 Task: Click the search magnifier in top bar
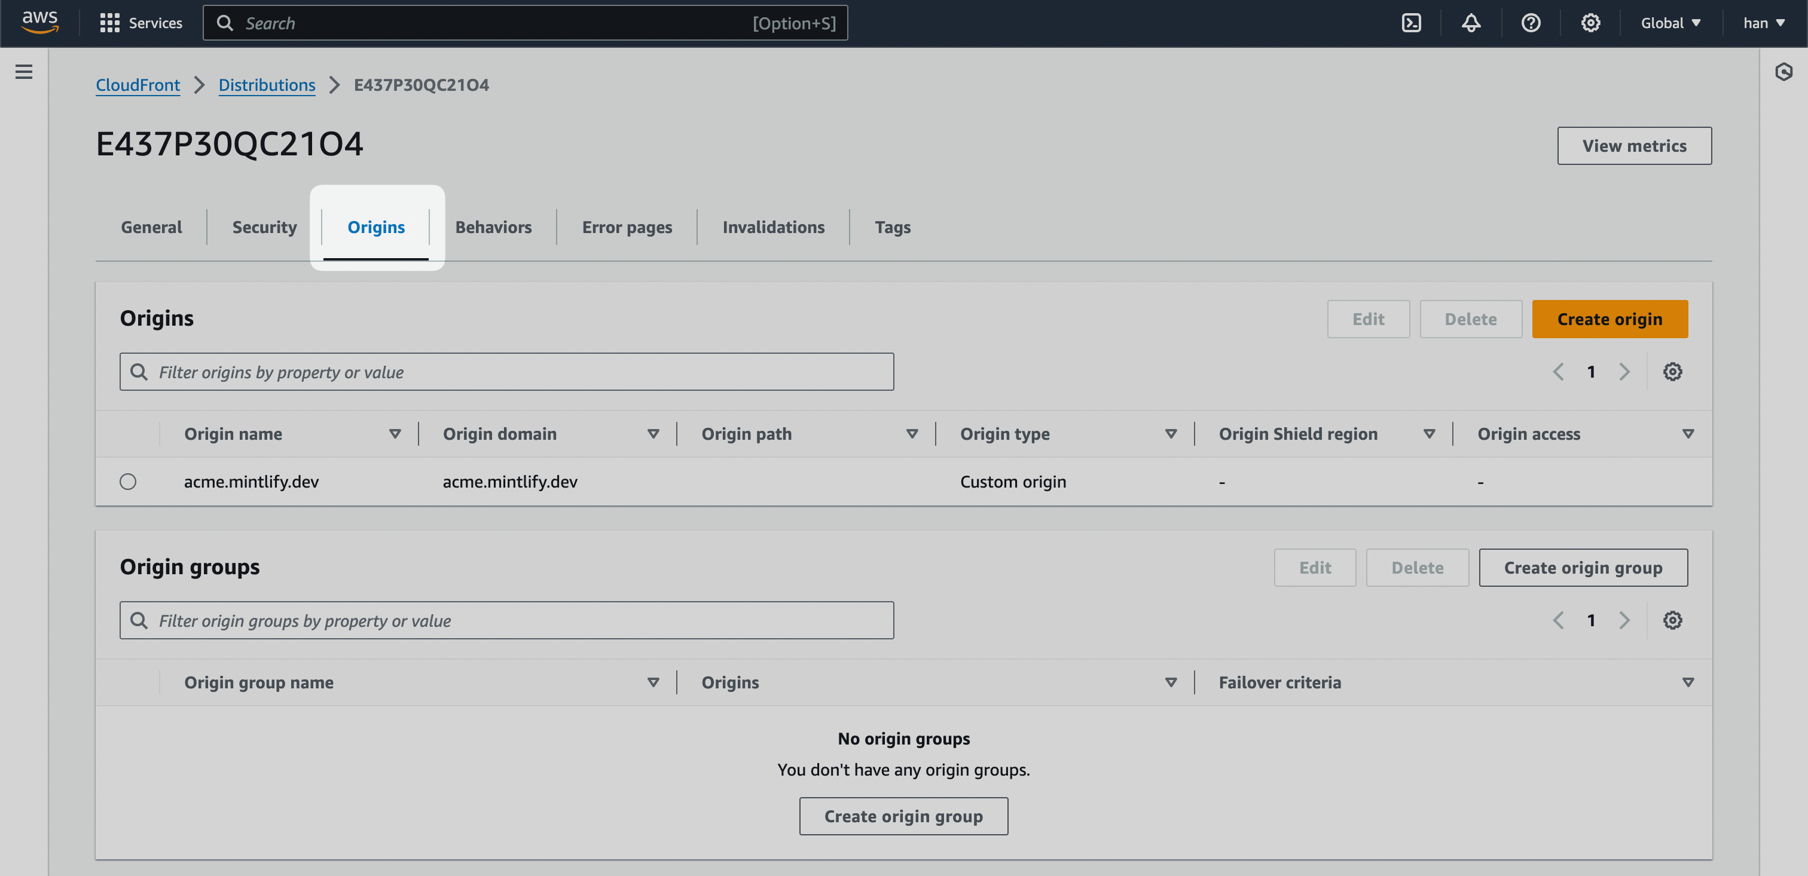(225, 23)
